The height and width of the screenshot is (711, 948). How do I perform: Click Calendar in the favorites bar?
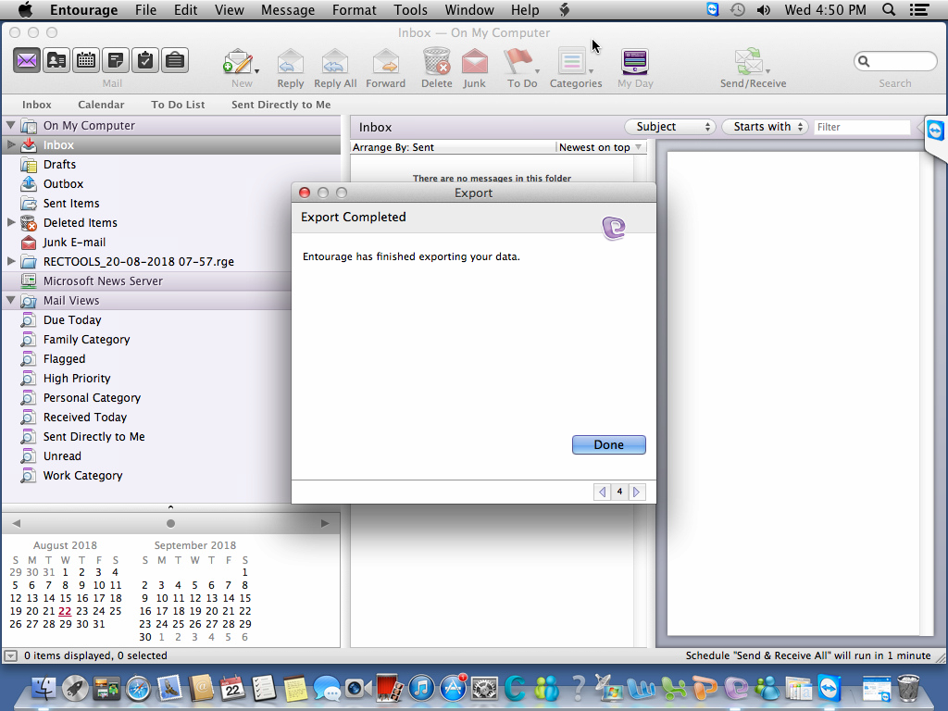coord(101,105)
